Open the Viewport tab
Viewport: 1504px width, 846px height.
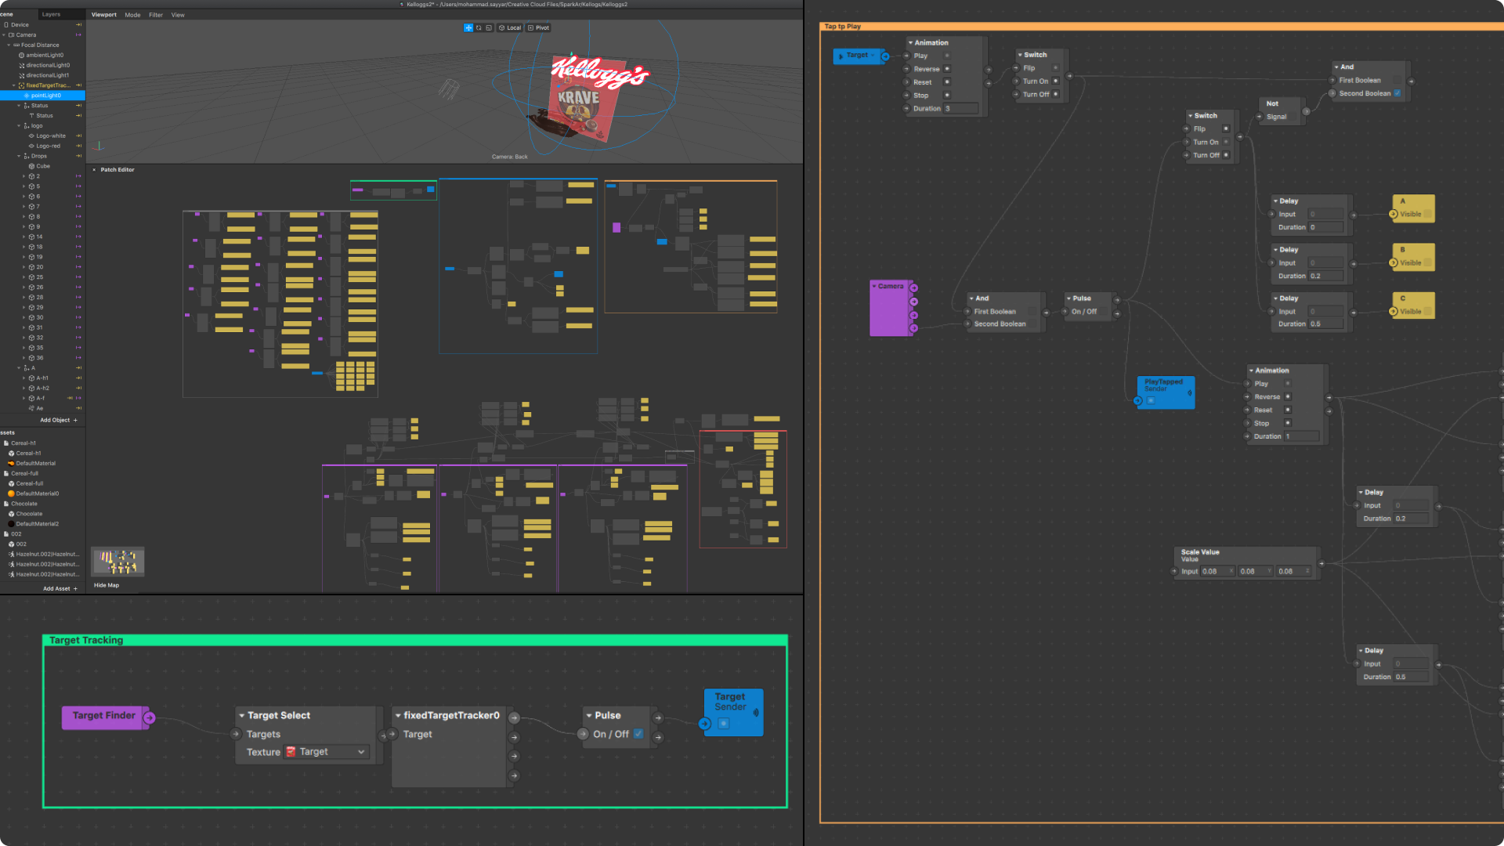[104, 15]
